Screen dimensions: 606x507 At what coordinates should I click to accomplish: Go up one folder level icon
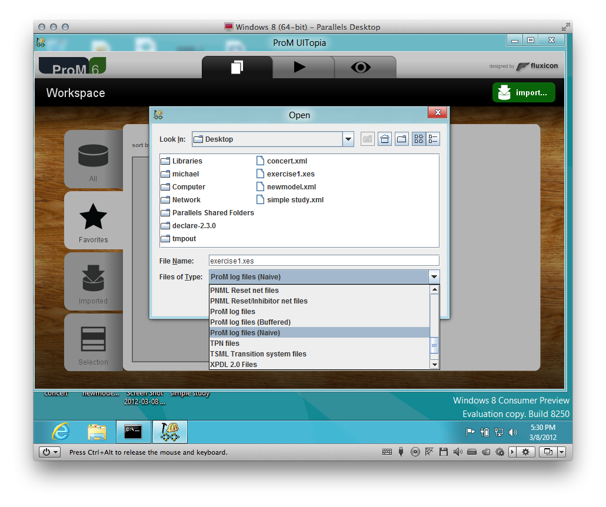(368, 139)
